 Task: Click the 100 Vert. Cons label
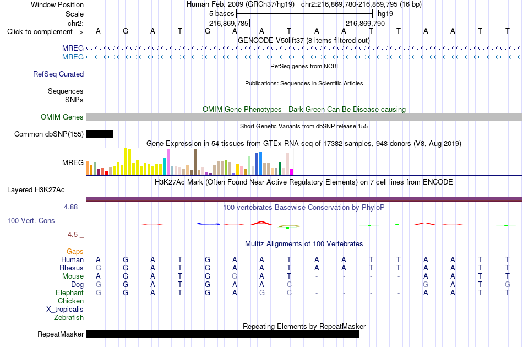pos(31,220)
